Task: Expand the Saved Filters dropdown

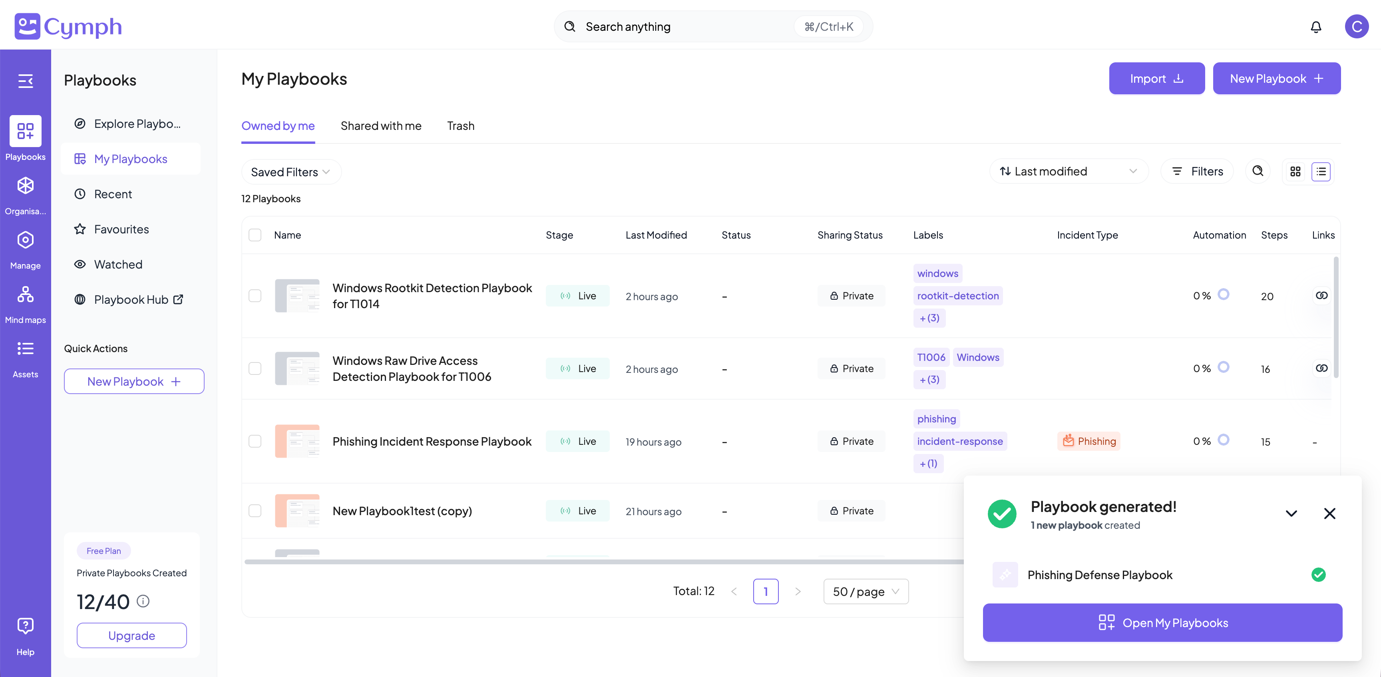Action: (291, 172)
